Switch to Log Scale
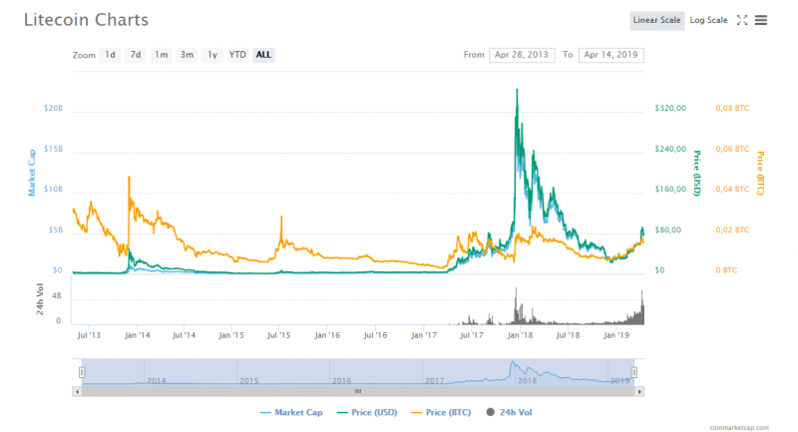The width and height of the screenshot is (798, 432). point(708,20)
